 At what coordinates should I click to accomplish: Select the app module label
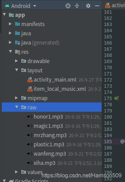[20, 15]
